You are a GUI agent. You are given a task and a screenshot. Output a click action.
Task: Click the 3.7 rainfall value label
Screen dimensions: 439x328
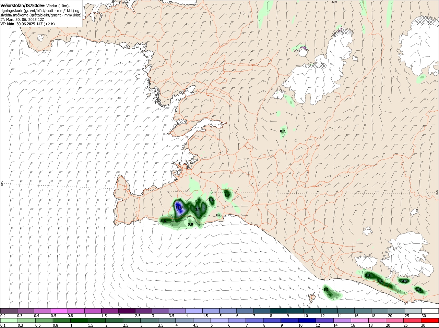(x=197, y=209)
